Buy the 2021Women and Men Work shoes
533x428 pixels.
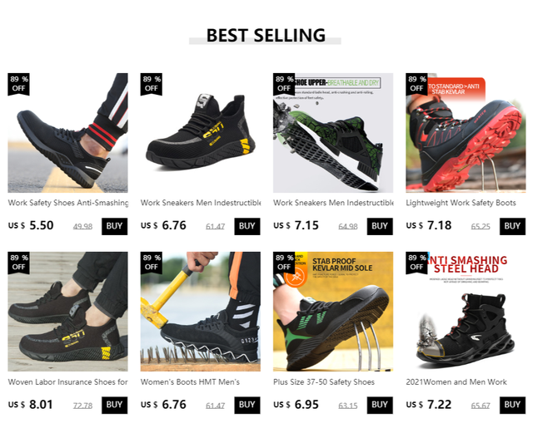coord(512,405)
